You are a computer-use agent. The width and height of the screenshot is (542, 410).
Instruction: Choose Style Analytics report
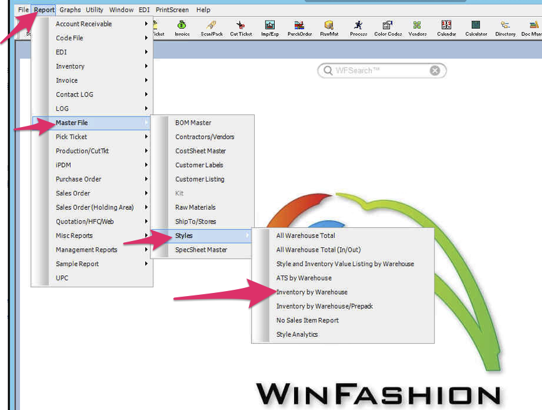coord(343,335)
